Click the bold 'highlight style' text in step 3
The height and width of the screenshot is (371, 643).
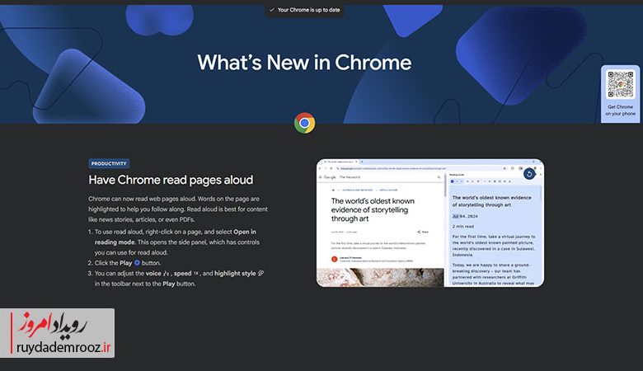pyautogui.click(x=235, y=274)
